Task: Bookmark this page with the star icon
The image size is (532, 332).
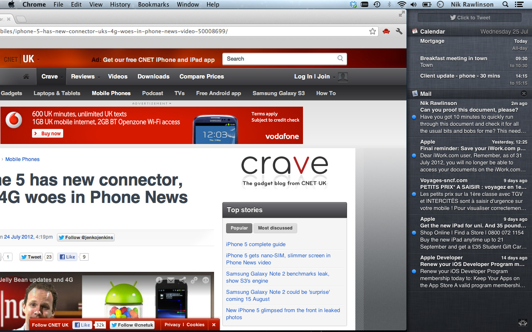Action: coord(372,32)
